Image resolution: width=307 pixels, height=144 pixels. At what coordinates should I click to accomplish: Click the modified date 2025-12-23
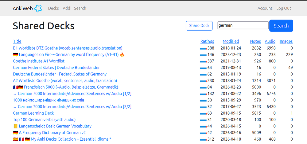231,54
